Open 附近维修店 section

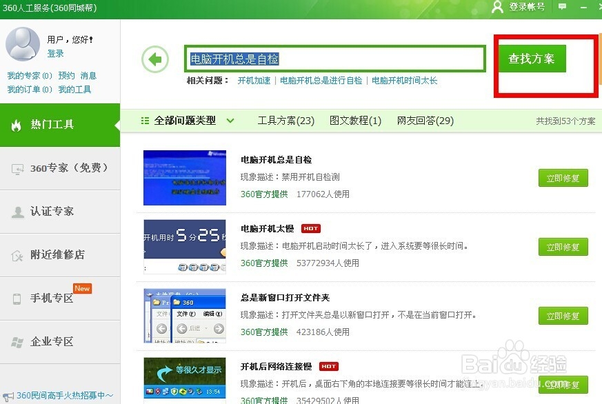(60, 255)
